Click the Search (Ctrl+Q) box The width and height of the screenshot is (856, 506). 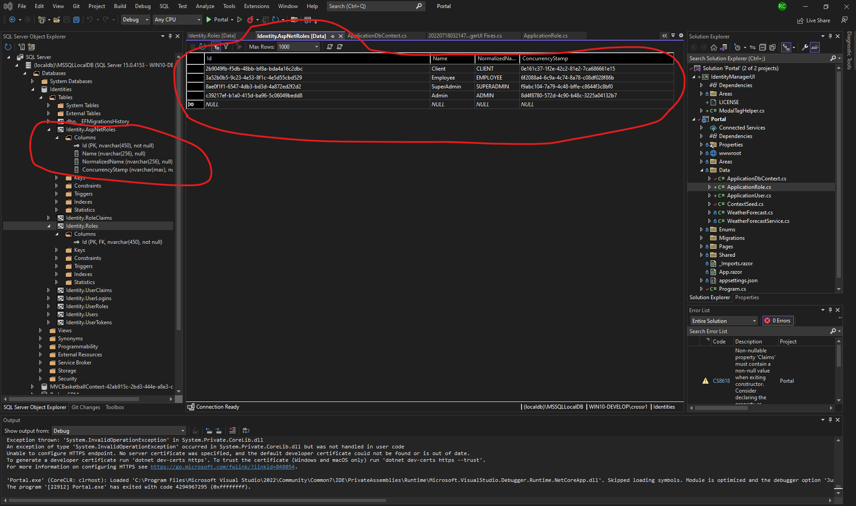375,6
